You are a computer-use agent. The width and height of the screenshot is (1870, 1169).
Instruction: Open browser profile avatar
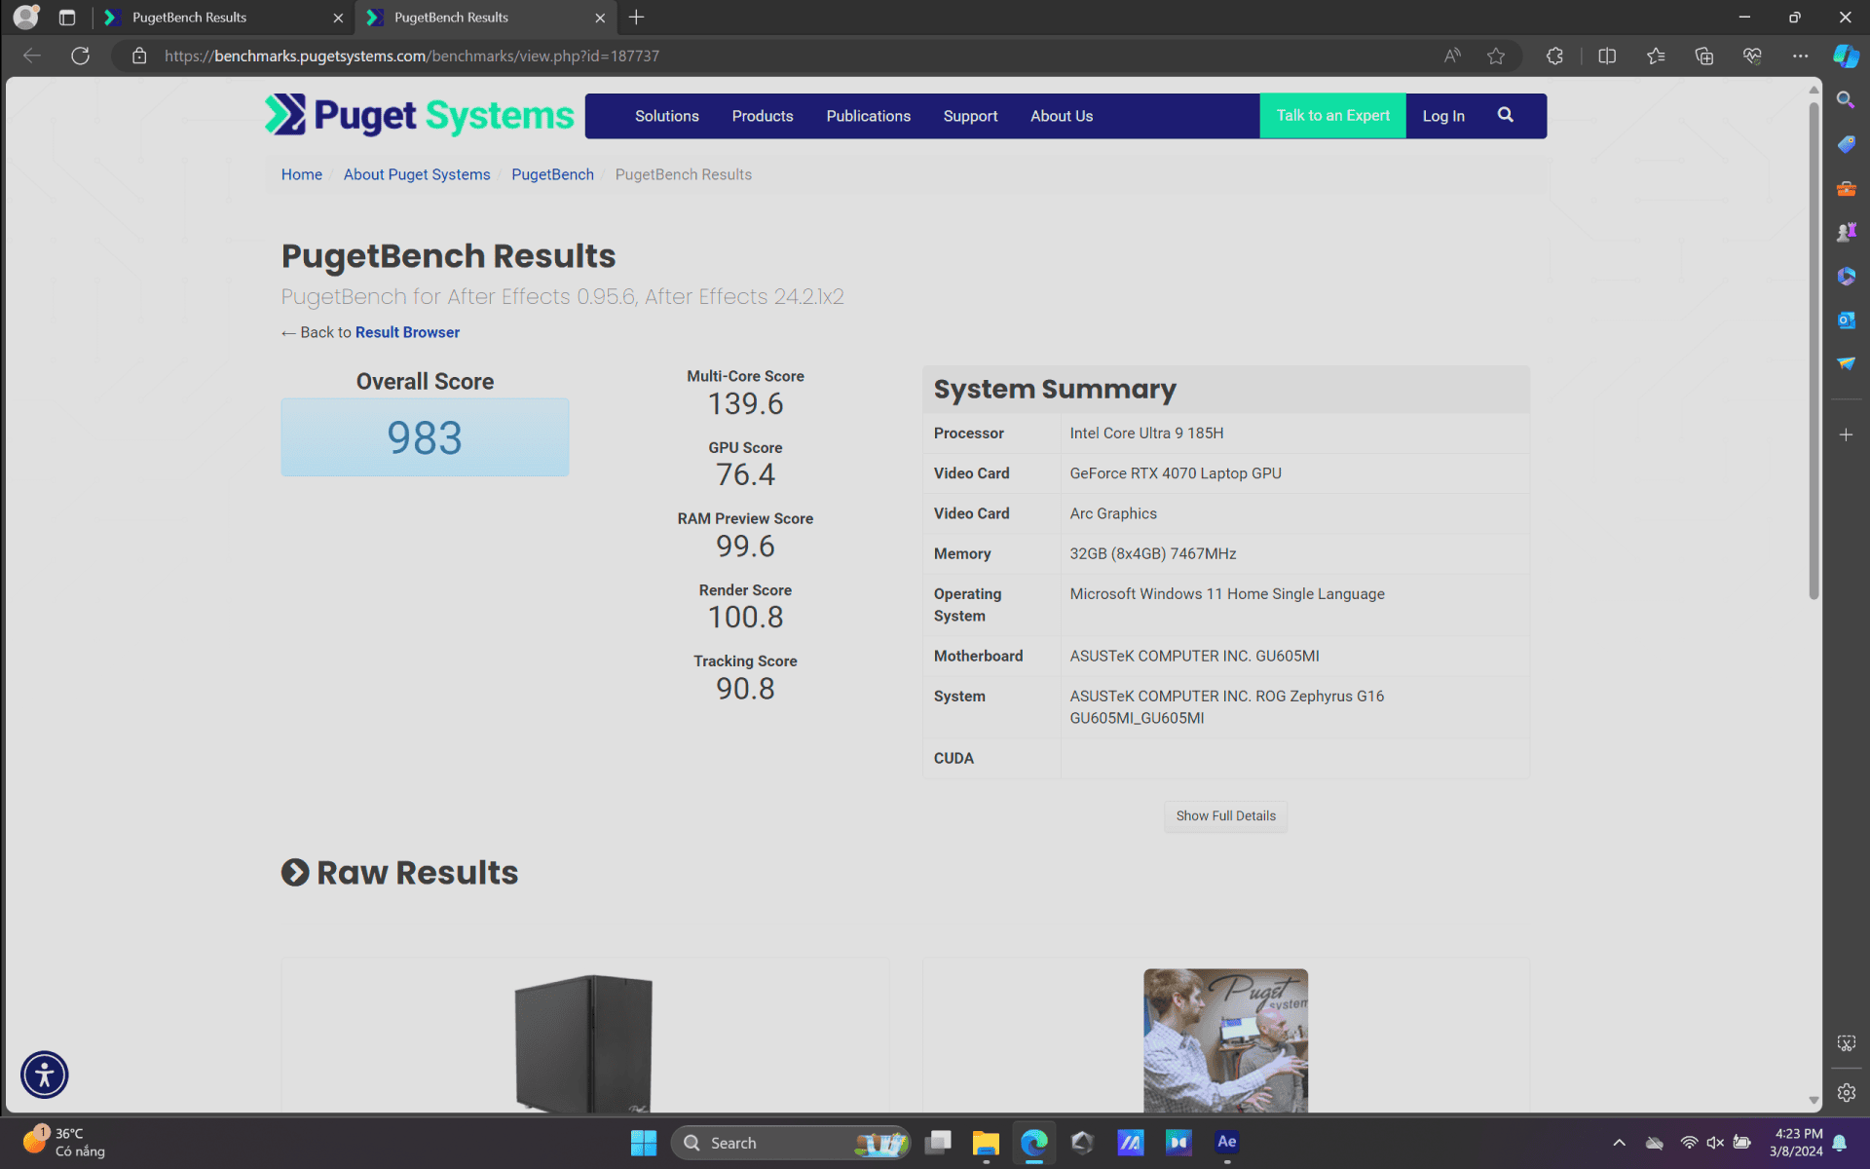coord(26,17)
